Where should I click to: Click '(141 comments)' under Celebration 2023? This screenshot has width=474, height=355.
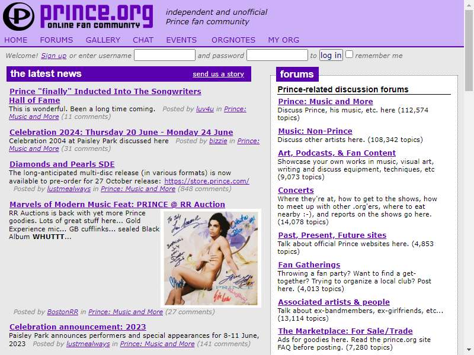[x=224, y=344]
